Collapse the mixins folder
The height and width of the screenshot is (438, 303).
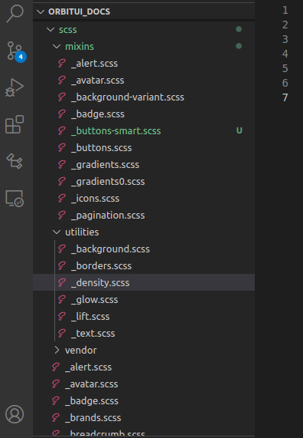point(144,46)
